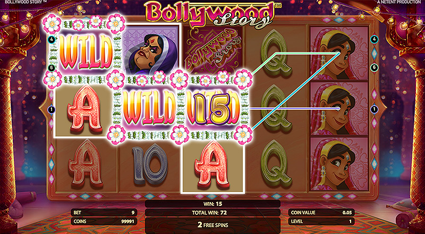This screenshot has height=234, width=425.
Task: Click the LEVEL display
Action: 321,221
